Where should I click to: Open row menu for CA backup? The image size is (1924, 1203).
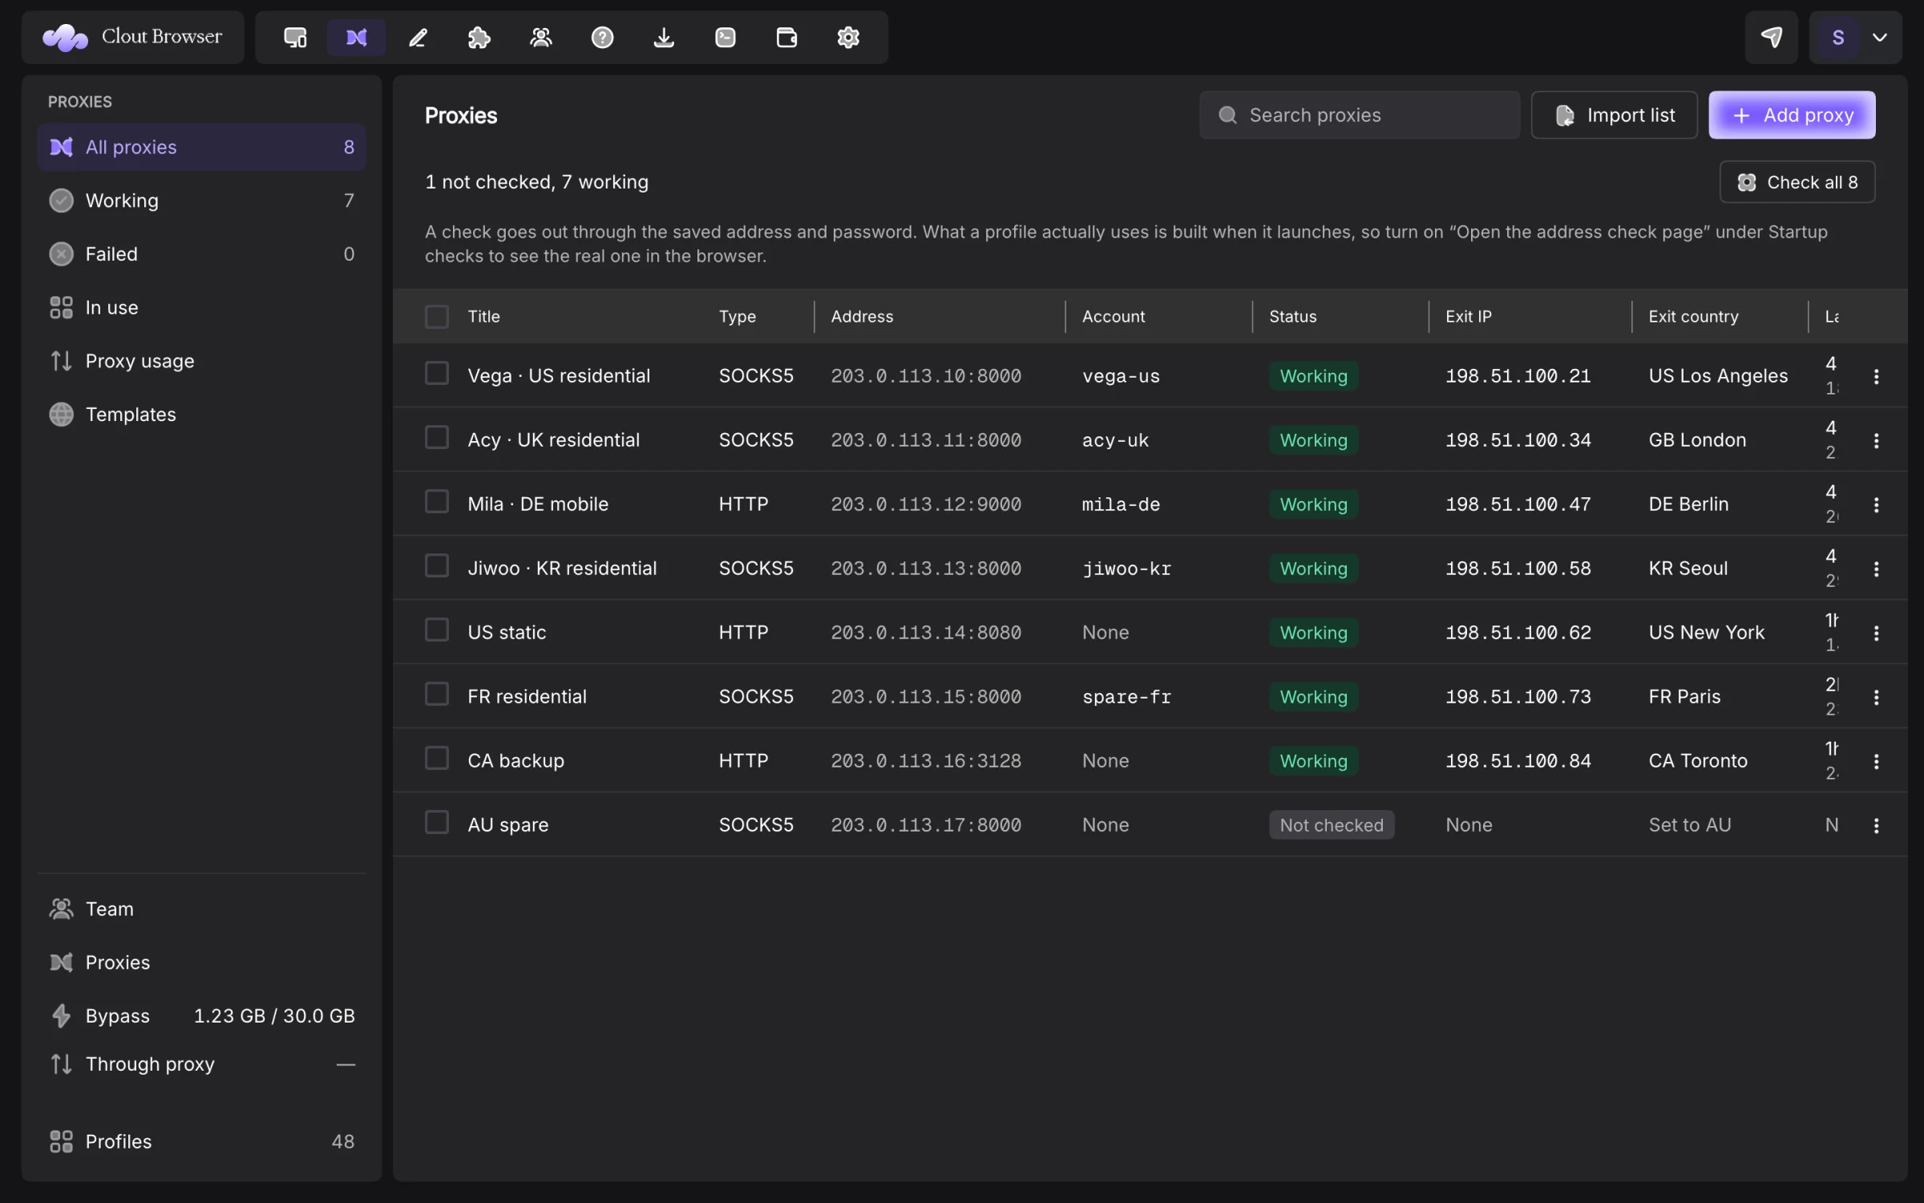[x=1876, y=761]
